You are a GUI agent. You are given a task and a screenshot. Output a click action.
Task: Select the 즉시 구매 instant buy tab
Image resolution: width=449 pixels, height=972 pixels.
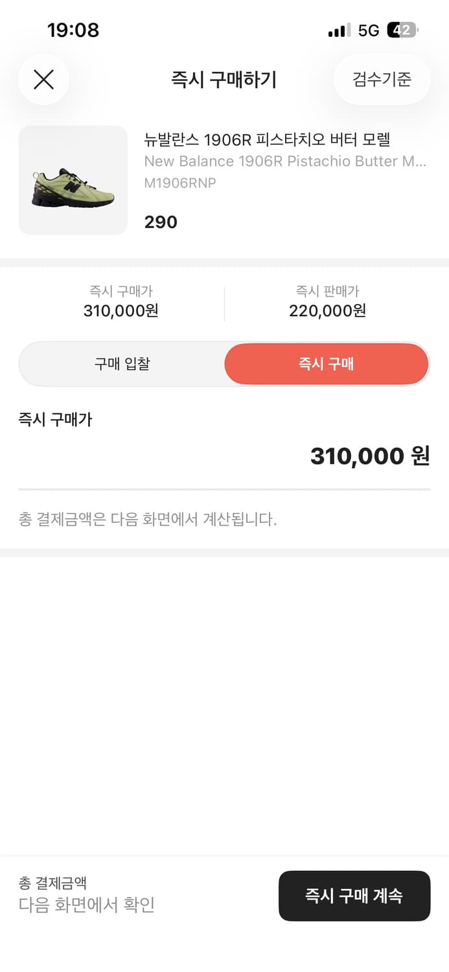pos(326,364)
